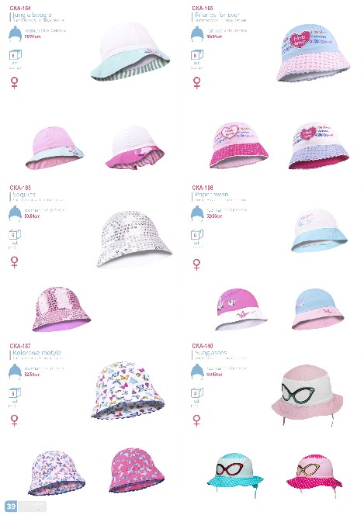Select the Jungle boogie product title
The height and width of the screenshot is (515, 364).
pyautogui.click(x=32, y=15)
